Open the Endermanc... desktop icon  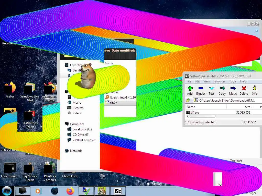click(10, 170)
